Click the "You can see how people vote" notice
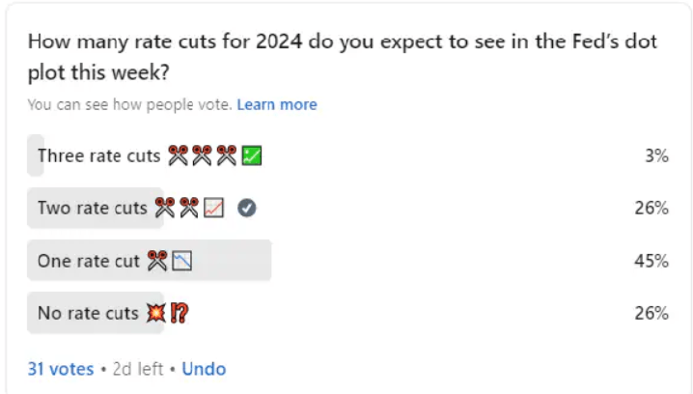The width and height of the screenshot is (693, 394). 129,104
